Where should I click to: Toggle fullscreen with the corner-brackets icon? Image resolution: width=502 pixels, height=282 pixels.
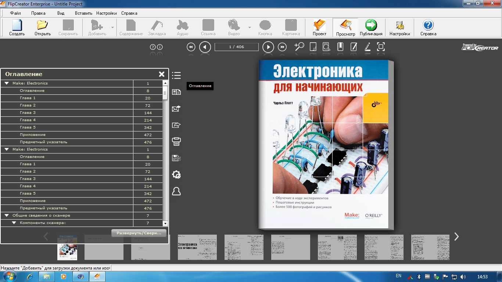(381, 47)
